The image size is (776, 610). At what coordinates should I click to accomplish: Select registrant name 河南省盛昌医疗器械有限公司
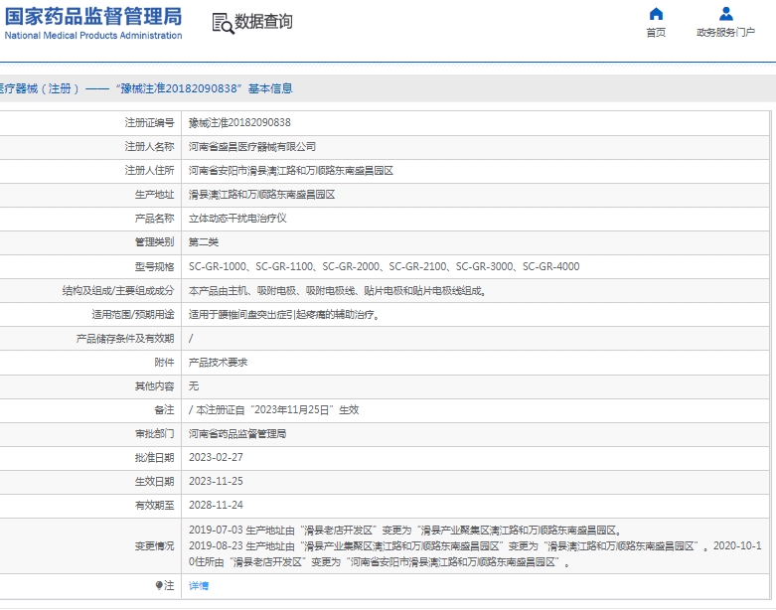click(x=252, y=146)
